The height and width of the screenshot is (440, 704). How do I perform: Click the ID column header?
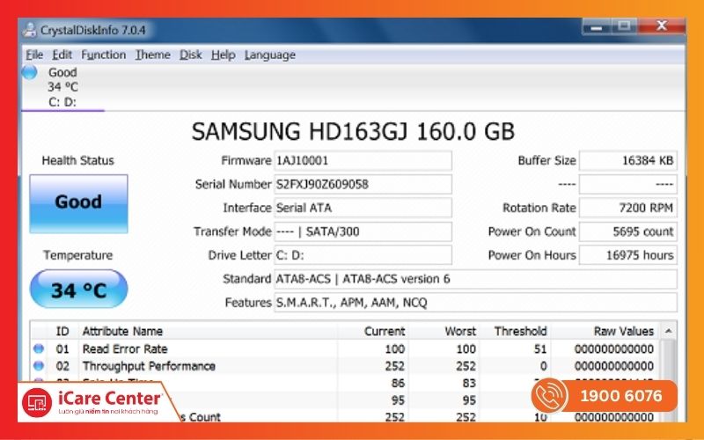(62, 332)
